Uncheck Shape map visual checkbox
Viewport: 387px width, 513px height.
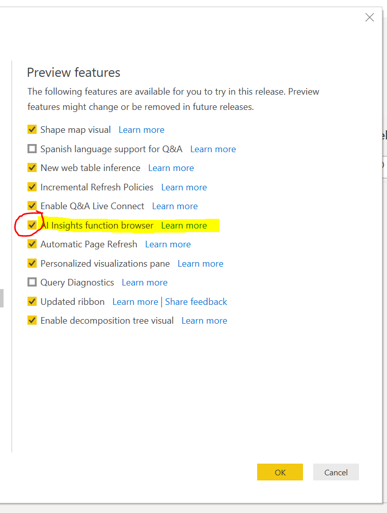pos(32,130)
